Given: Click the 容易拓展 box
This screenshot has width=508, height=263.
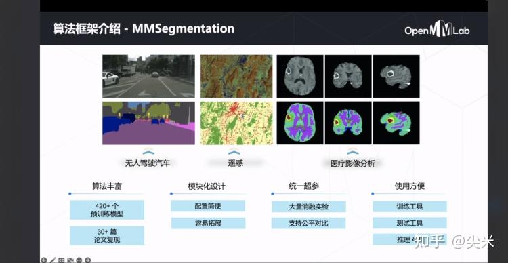Looking at the screenshot, I should (209, 223).
